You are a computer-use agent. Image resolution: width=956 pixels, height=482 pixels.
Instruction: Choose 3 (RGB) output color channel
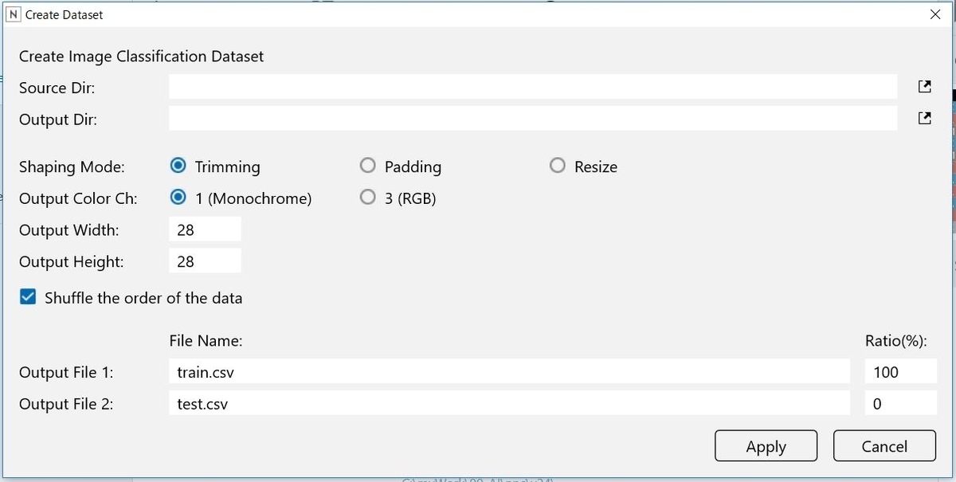pos(368,198)
